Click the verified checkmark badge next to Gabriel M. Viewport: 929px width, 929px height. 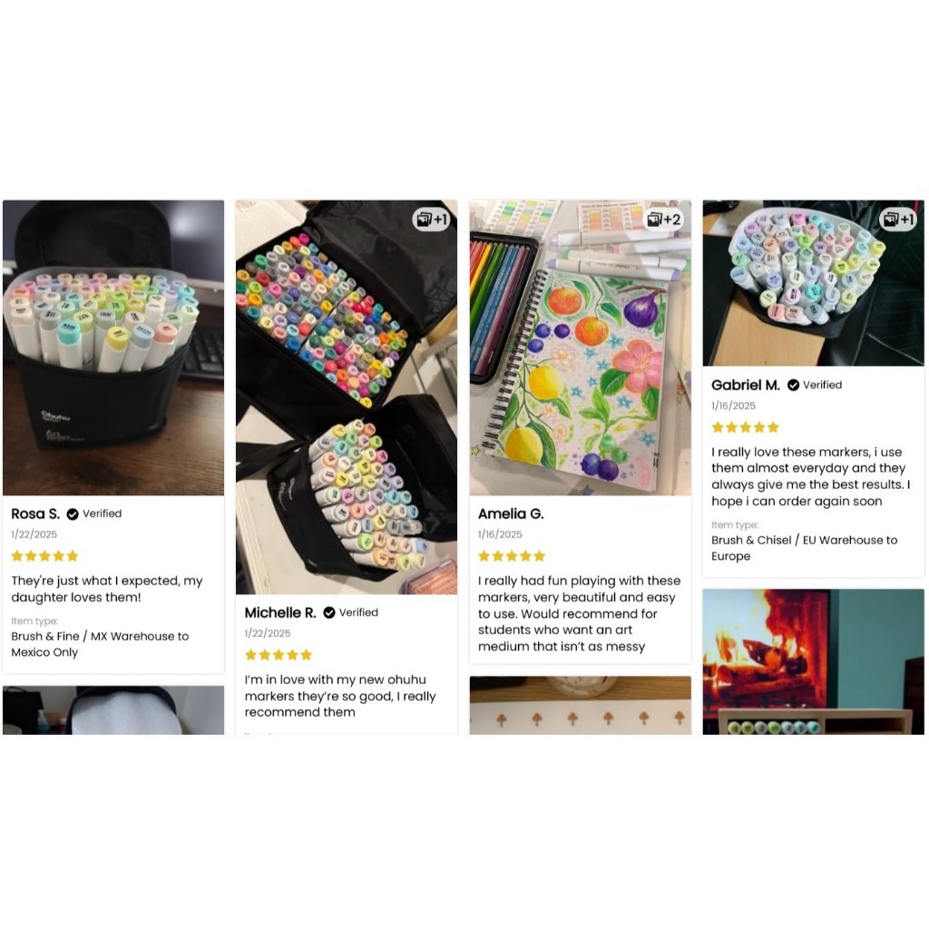793,385
